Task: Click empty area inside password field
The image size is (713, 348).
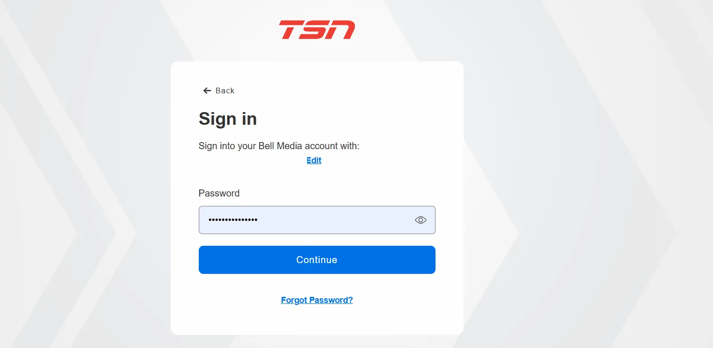Action: 338,220
